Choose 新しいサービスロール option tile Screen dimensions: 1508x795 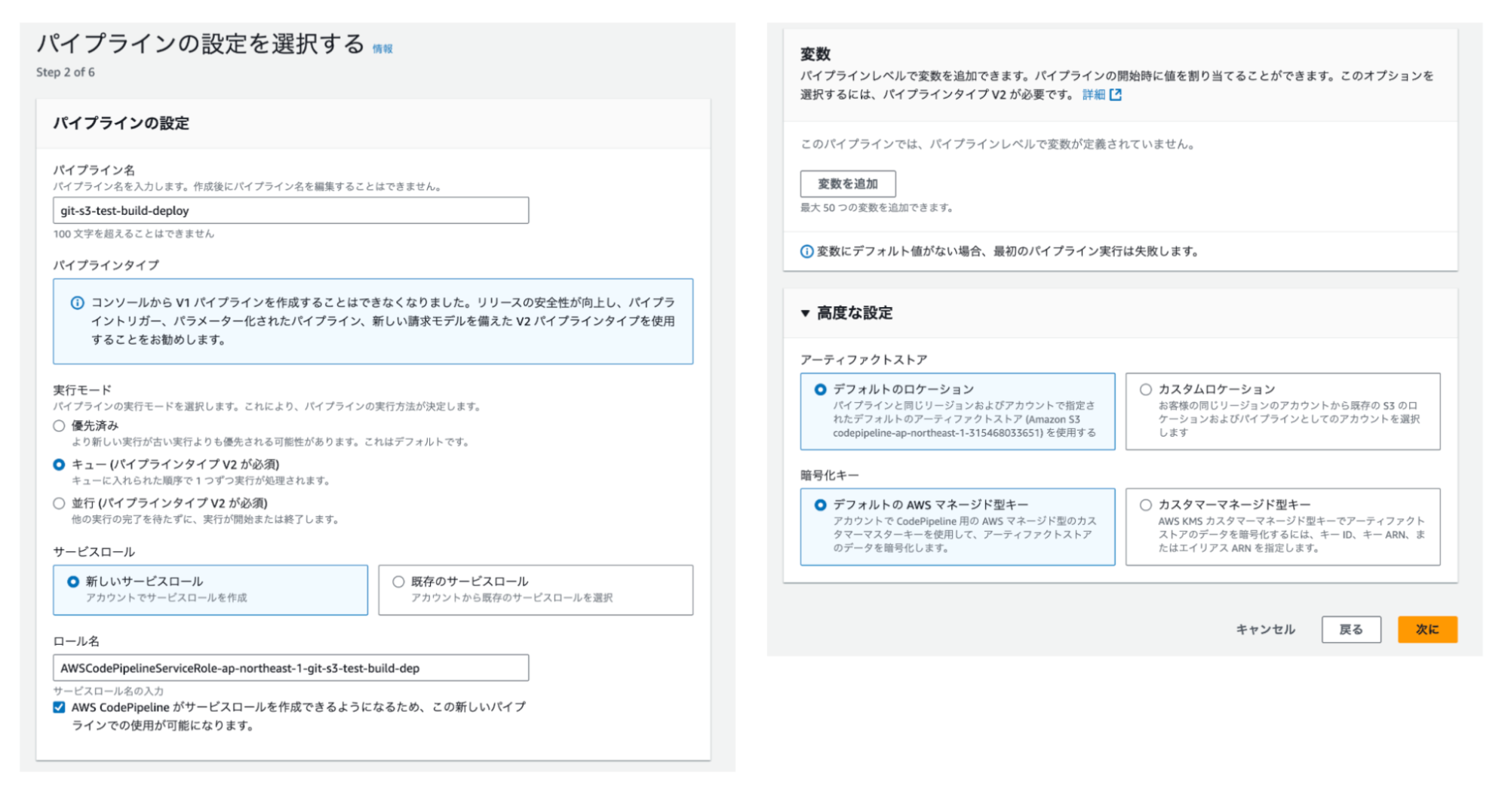[x=210, y=590]
